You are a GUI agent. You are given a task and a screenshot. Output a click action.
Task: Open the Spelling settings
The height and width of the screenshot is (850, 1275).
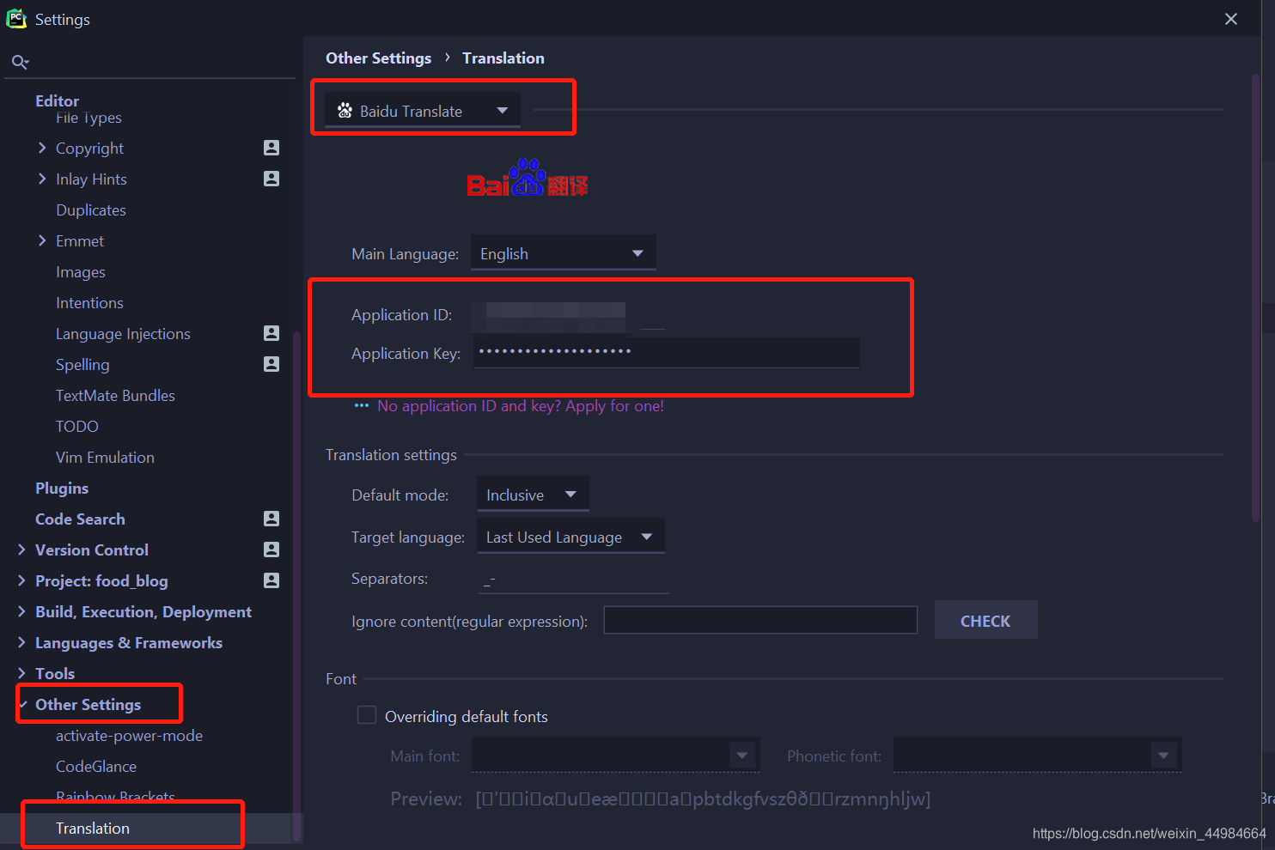[82, 364]
